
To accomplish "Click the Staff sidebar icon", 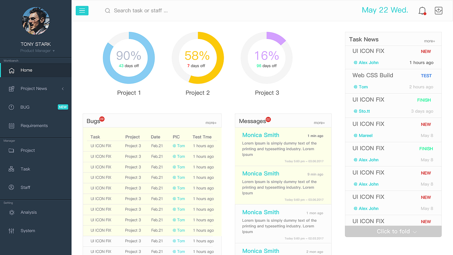I will click(x=12, y=187).
